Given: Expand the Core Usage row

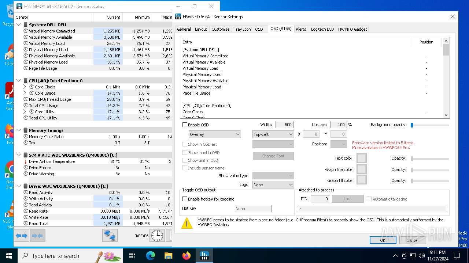Looking at the screenshot, I should point(25,93).
